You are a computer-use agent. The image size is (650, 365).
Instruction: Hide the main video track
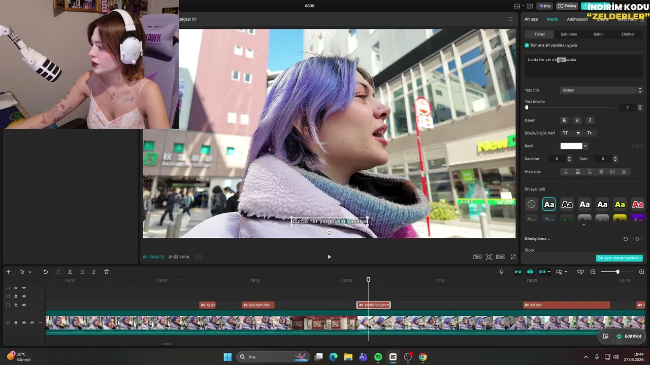(24, 322)
